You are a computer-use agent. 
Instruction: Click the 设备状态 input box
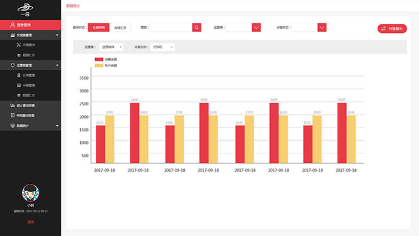click(305, 28)
